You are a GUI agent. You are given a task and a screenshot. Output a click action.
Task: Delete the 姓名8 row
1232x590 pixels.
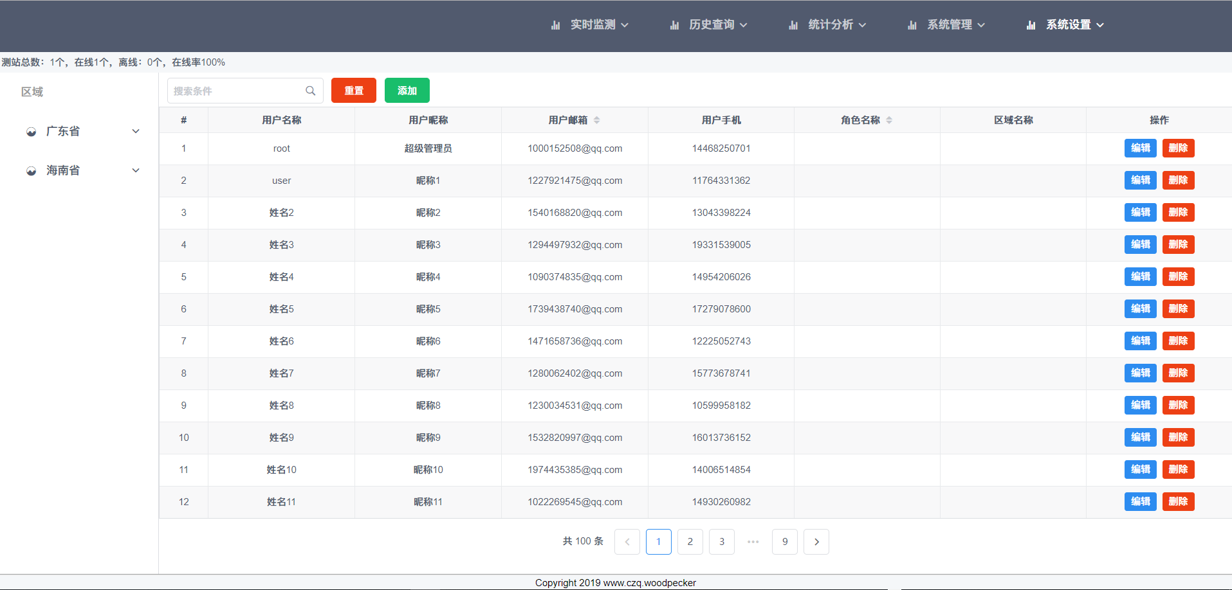1179,406
